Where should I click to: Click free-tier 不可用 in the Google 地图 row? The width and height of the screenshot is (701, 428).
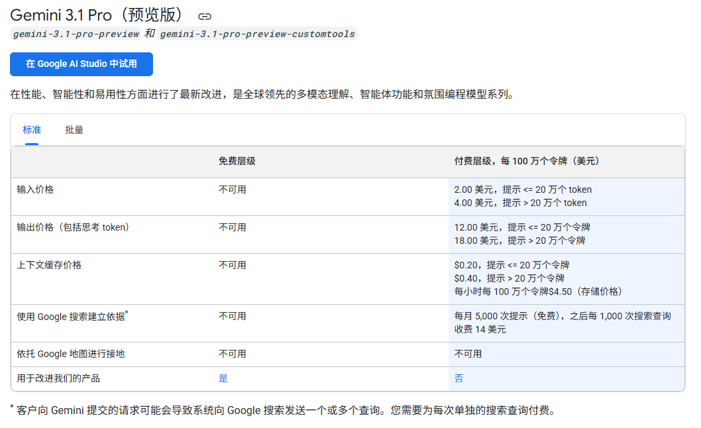pos(233,354)
